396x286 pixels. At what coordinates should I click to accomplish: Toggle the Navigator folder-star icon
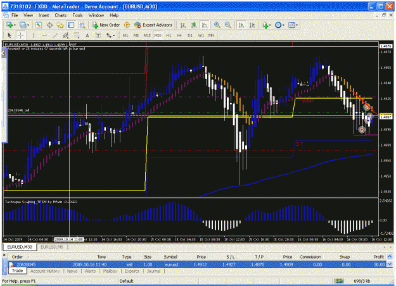tap(60, 25)
